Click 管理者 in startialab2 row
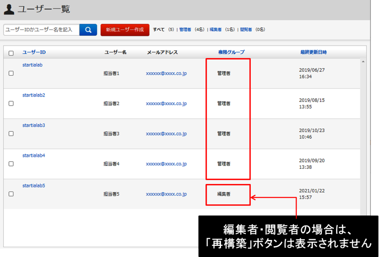Image resolution: width=379 pixels, height=257 pixels. coord(224,104)
